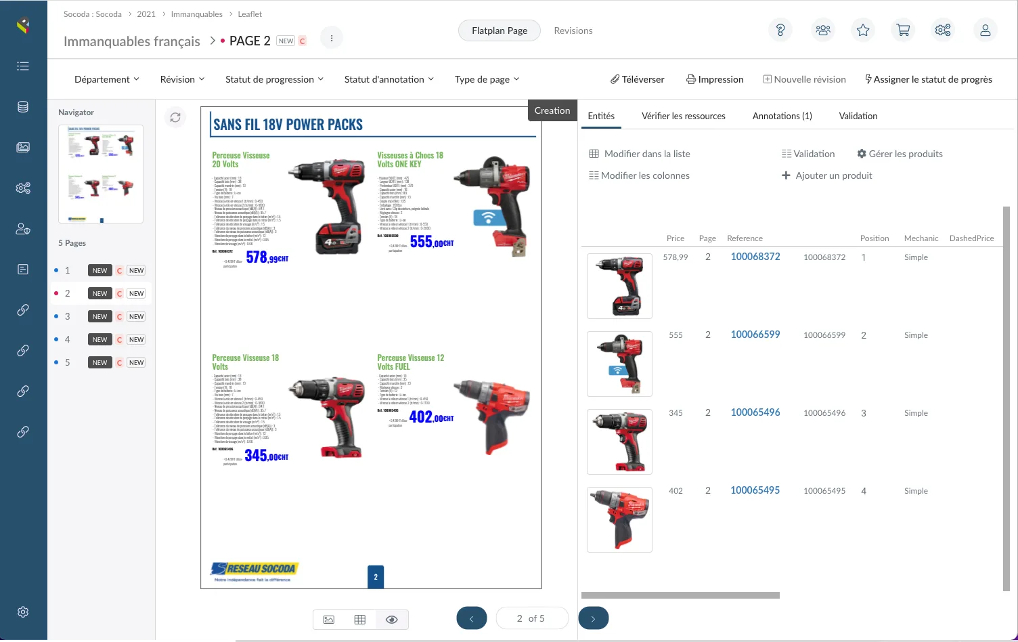Click the Leaflet breadcrumb link
The width and height of the screenshot is (1018, 642).
pyautogui.click(x=250, y=14)
